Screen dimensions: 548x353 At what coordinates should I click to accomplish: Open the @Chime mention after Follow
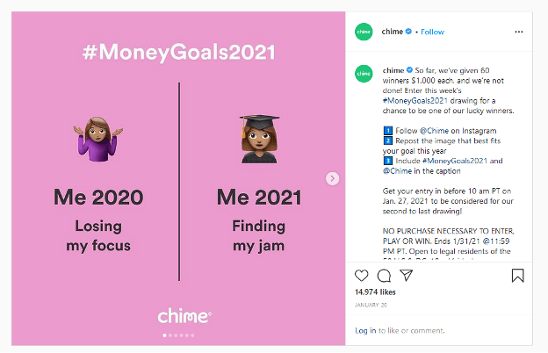tap(434, 131)
